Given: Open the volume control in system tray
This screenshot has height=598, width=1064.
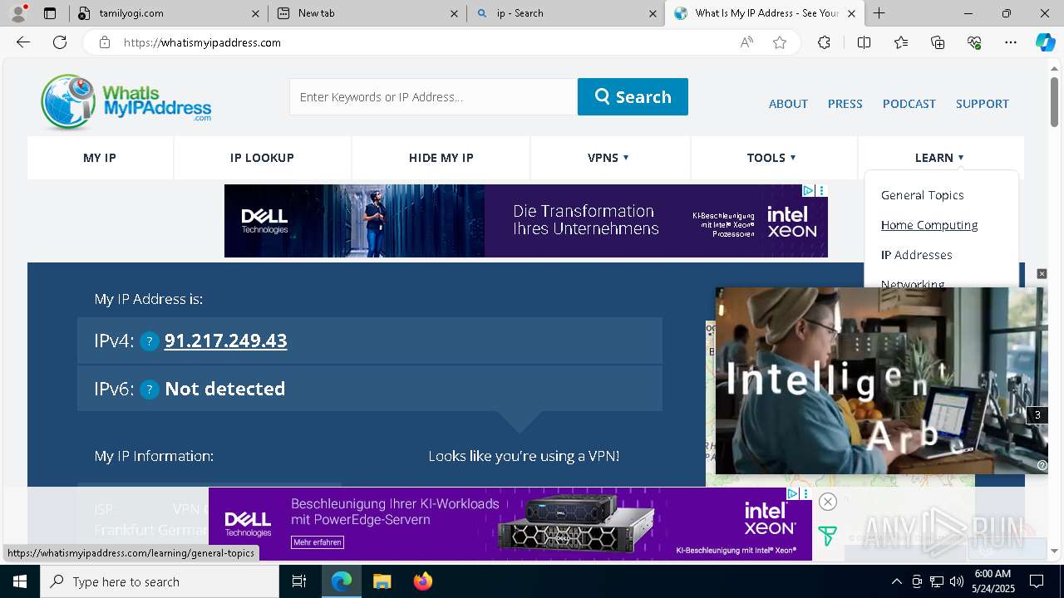Looking at the screenshot, I should point(957,581).
